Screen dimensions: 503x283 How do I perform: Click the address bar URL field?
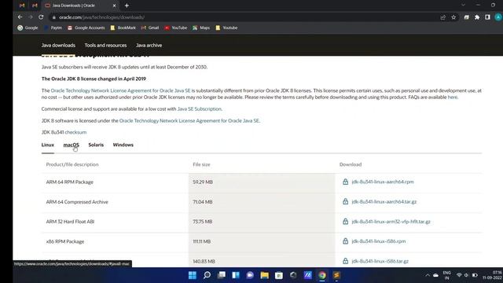(x=244, y=17)
